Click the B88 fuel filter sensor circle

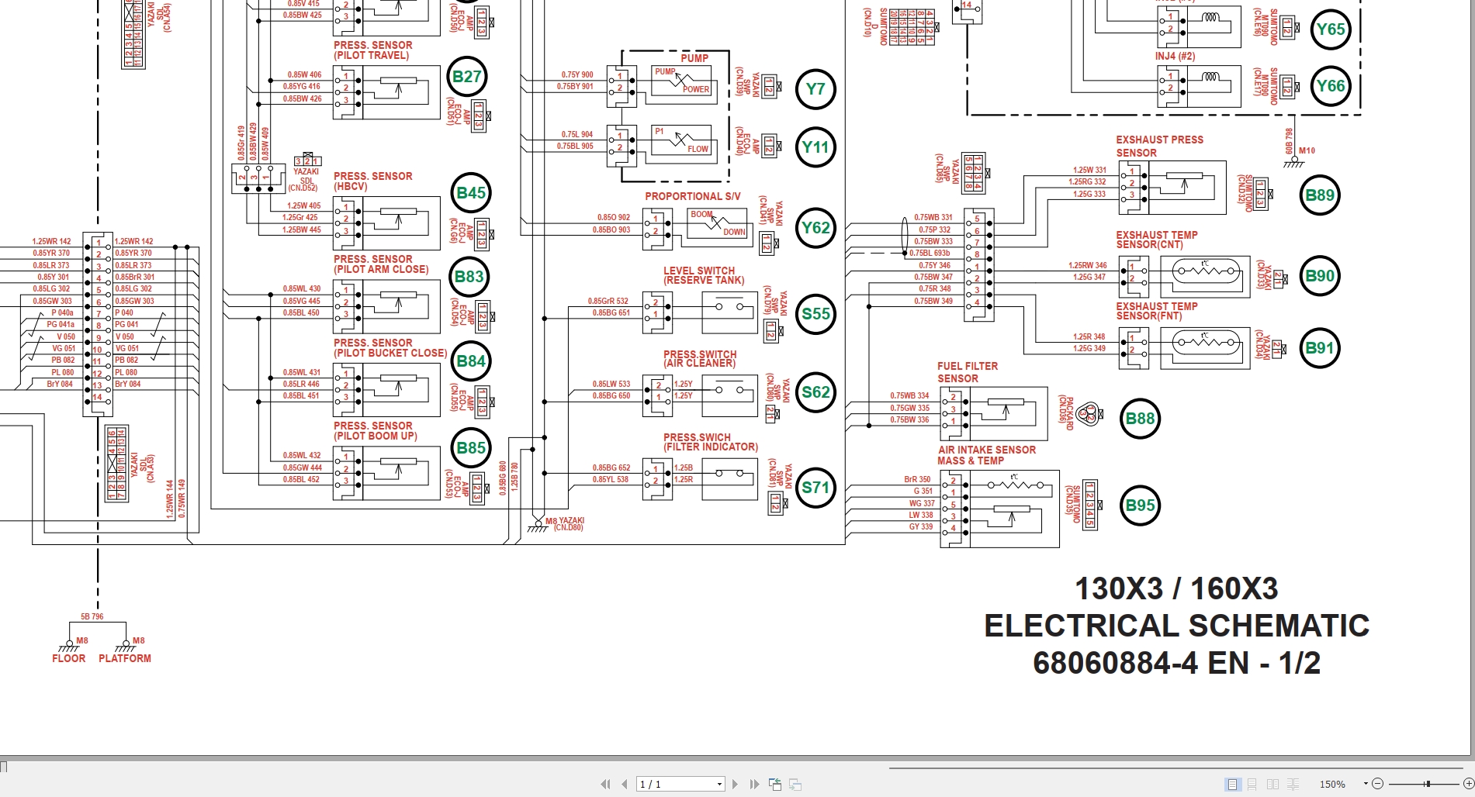(1141, 419)
